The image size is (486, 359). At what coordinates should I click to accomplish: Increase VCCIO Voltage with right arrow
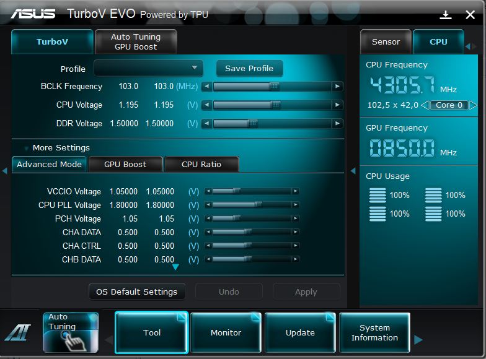pos(296,191)
